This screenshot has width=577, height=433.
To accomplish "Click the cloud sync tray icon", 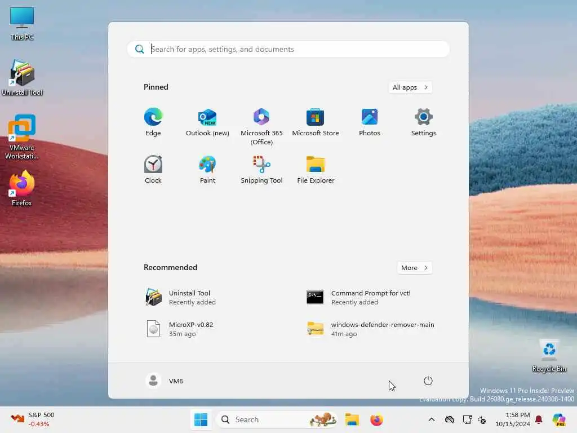I will (x=449, y=419).
